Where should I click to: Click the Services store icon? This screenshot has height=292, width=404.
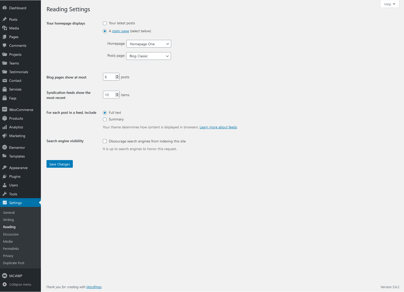coord(5,89)
